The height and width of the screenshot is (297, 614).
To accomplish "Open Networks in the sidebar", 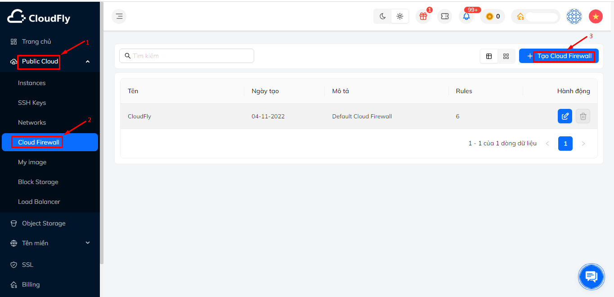I will coord(50,122).
